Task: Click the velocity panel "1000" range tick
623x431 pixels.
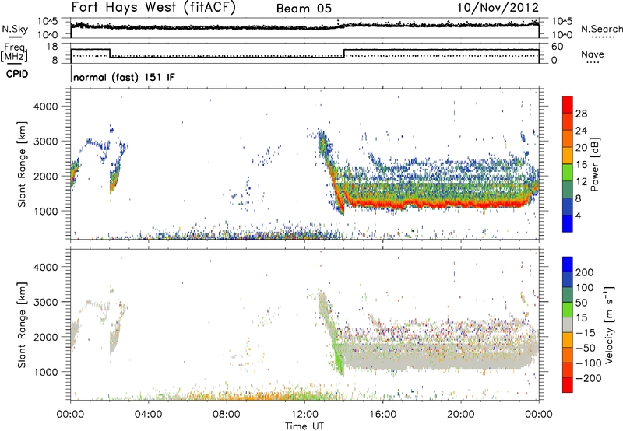Action: (x=45, y=372)
